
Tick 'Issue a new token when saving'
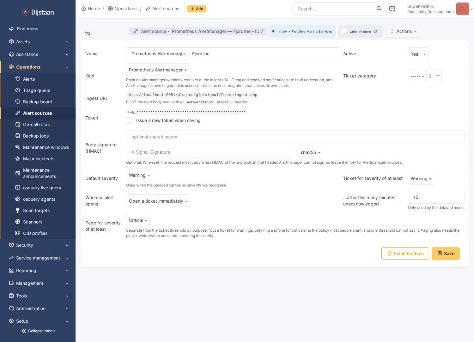tap(129, 120)
